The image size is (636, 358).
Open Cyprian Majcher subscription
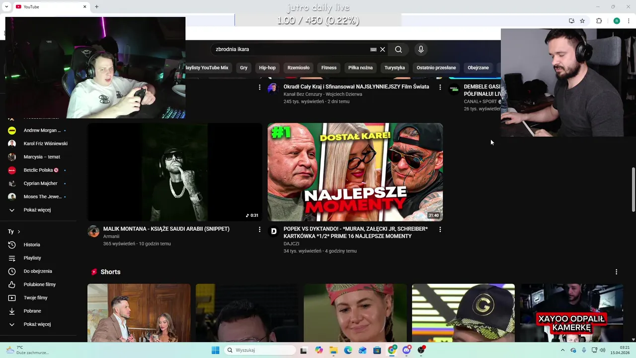[x=38, y=183]
